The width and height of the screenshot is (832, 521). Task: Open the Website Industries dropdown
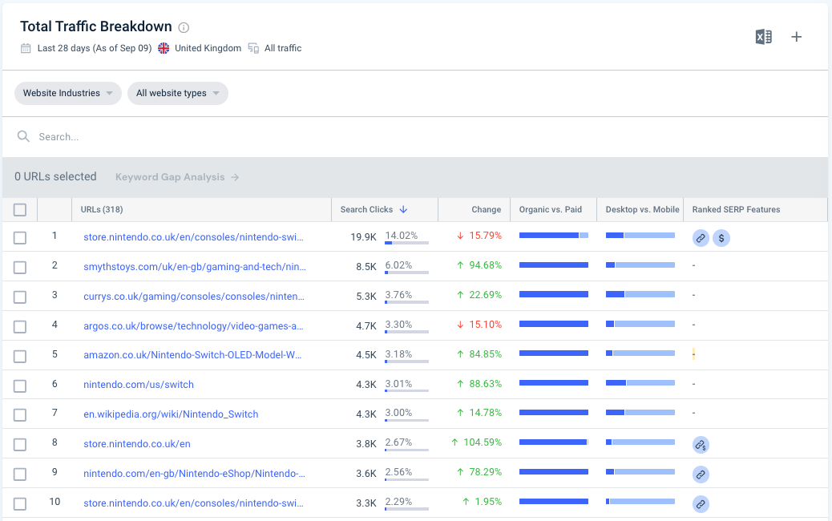click(68, 93)
